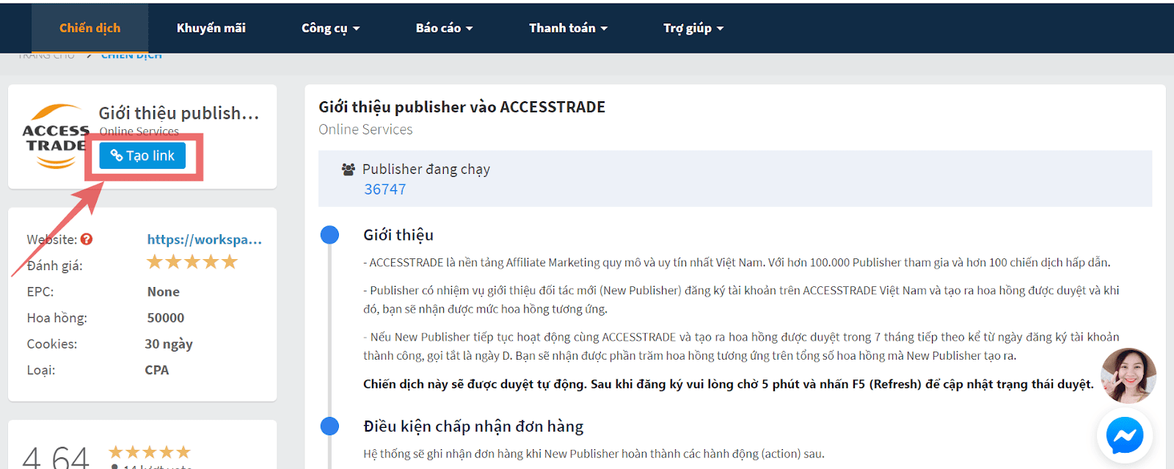
Task: Expand the Thanh toán dropdown menu
Action: click(x=568, y=28)
